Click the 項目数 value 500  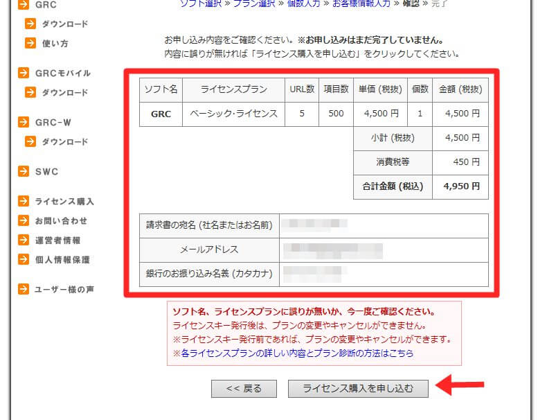coord(337,114)
